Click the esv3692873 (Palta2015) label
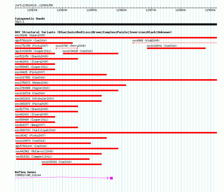This screenshot has height=192, width=224. pyautogui.click(x=32, y=104)
